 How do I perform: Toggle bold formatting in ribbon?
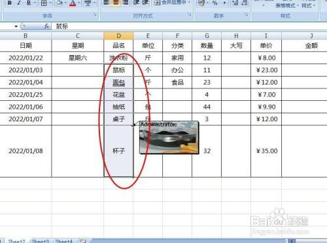point(9,3)
